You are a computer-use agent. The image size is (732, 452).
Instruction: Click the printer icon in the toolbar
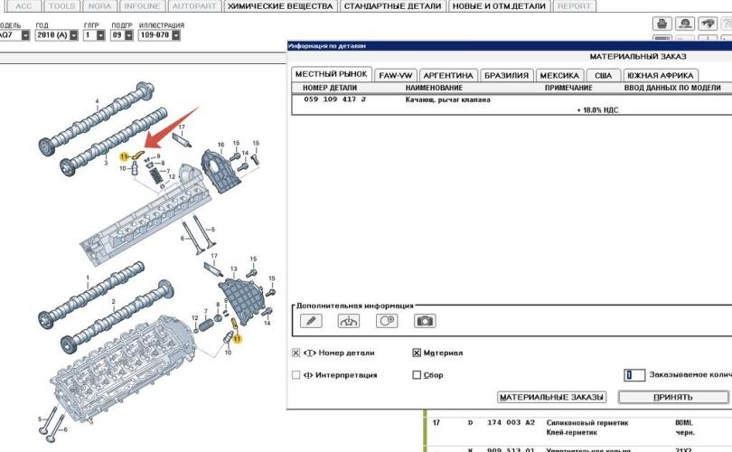tap(662, 23)
